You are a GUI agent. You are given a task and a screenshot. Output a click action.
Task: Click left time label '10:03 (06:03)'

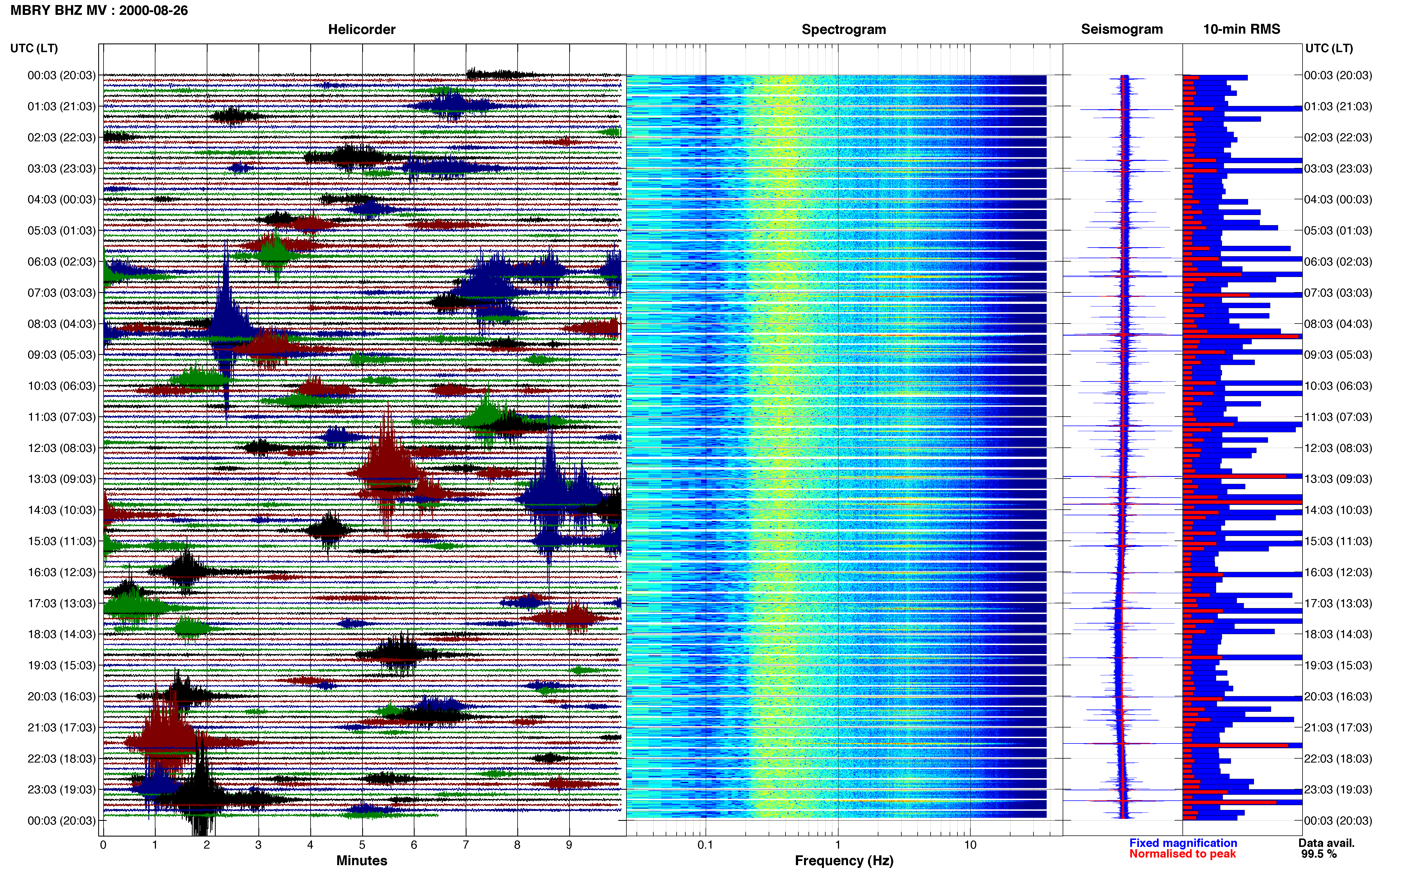[61, 386]
